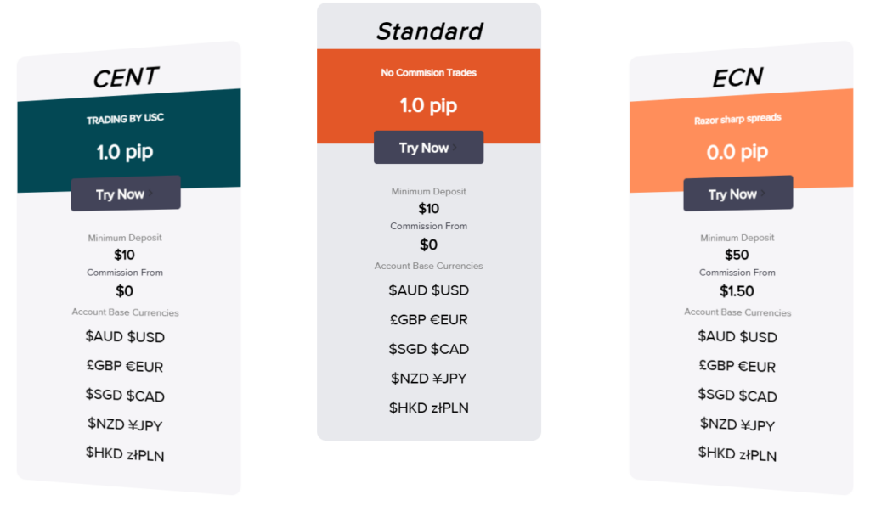Viewport: 870px width, 506px height.
Task: Select the Standard account heading
Action: pyautogui.click(x=429, y=31)
